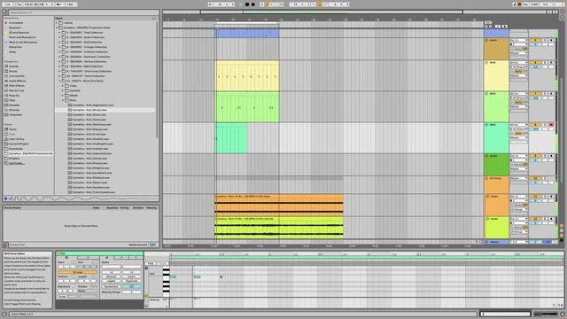Set yellow MIDI track monitor to Auto
Viewport: 567px width, 319px height.
coord(518,72)
